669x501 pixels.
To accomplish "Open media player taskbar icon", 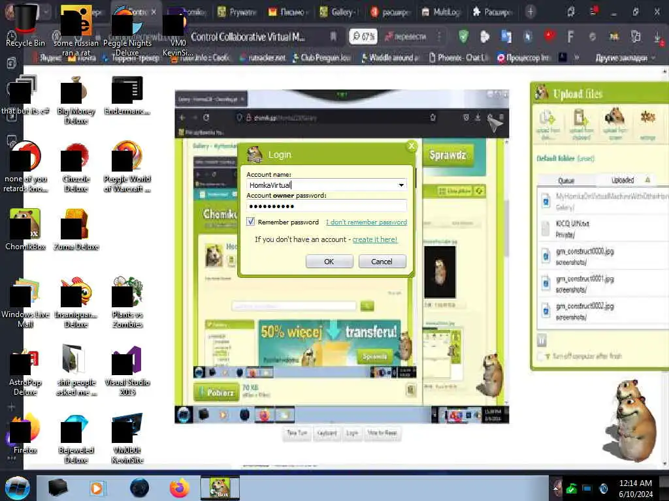I will (97, 488).
